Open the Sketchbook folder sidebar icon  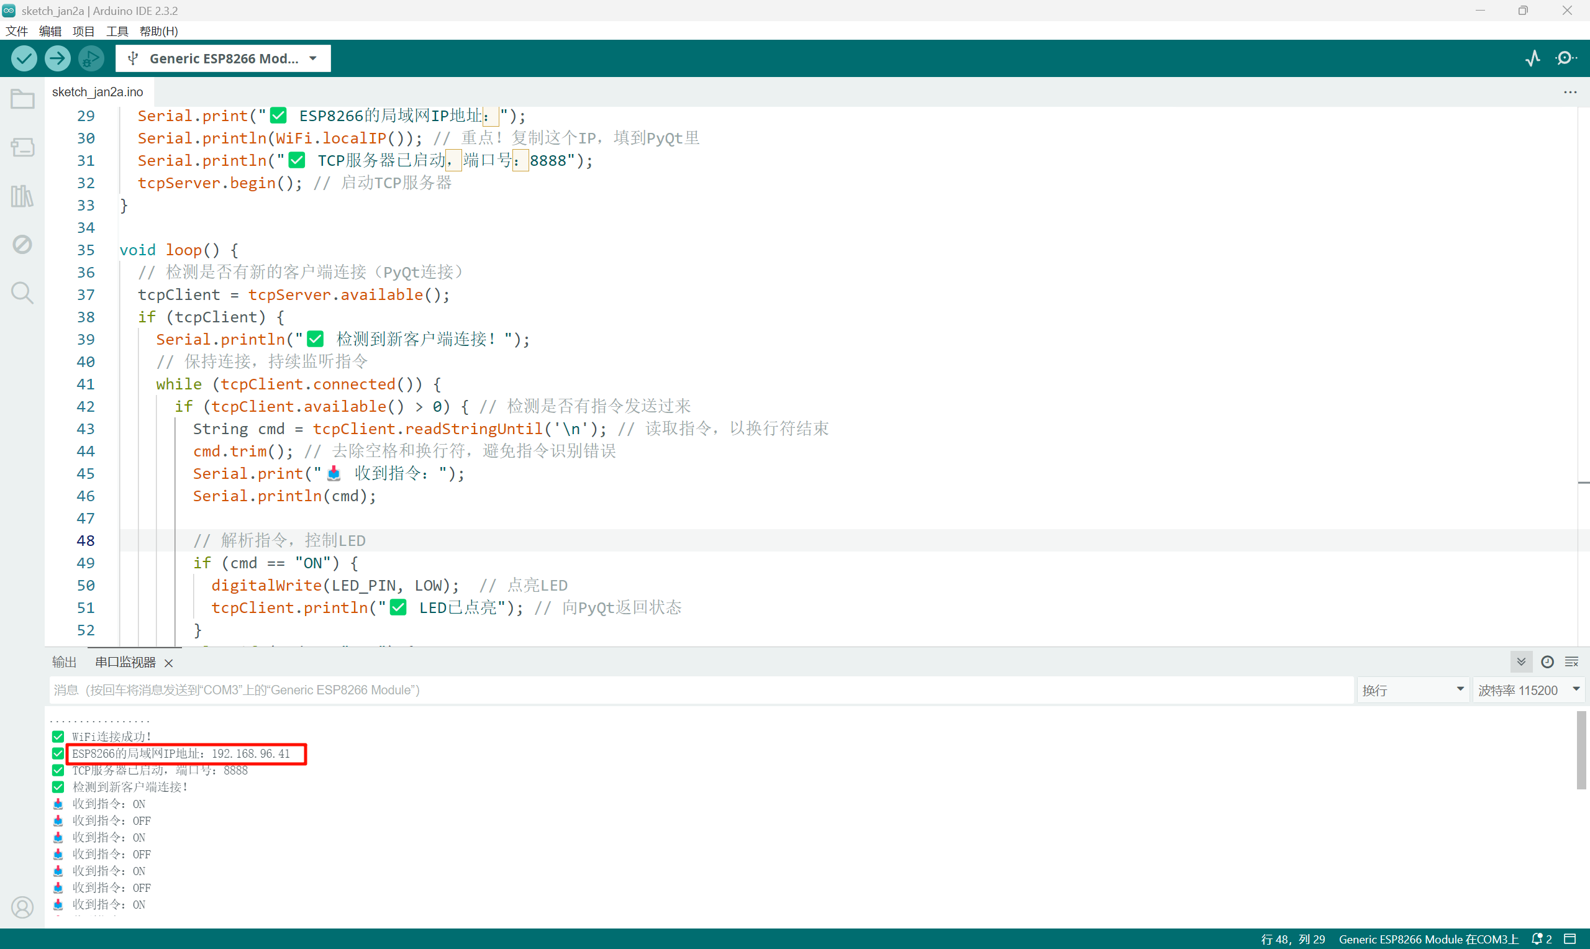coord(22,99)
